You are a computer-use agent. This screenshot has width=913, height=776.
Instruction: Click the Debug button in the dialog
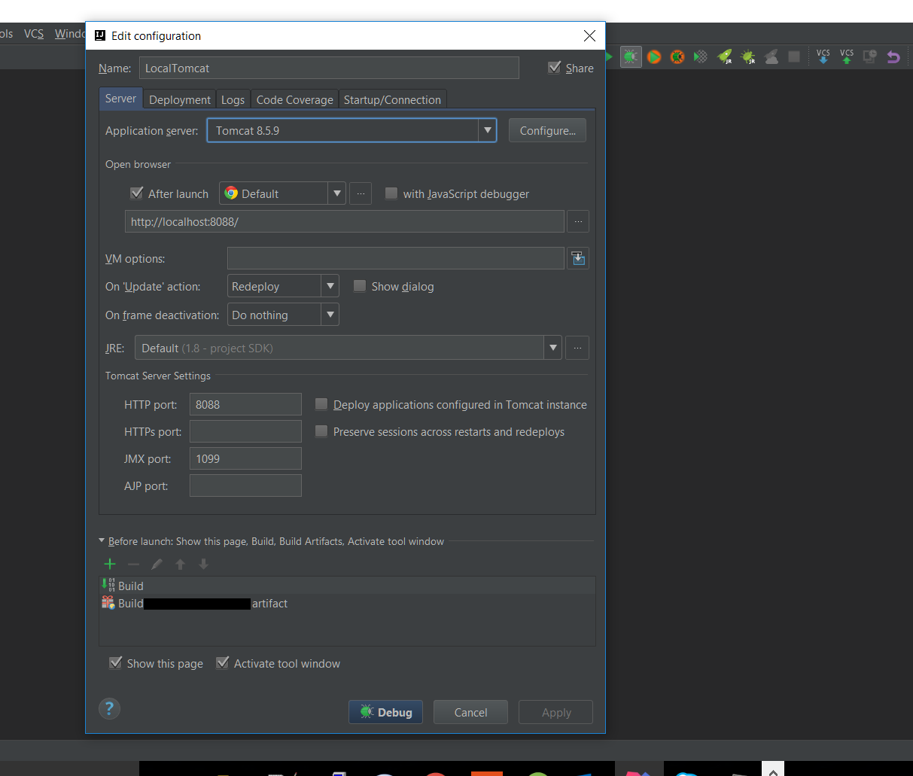pyautogui.click(x=385, y=712)
